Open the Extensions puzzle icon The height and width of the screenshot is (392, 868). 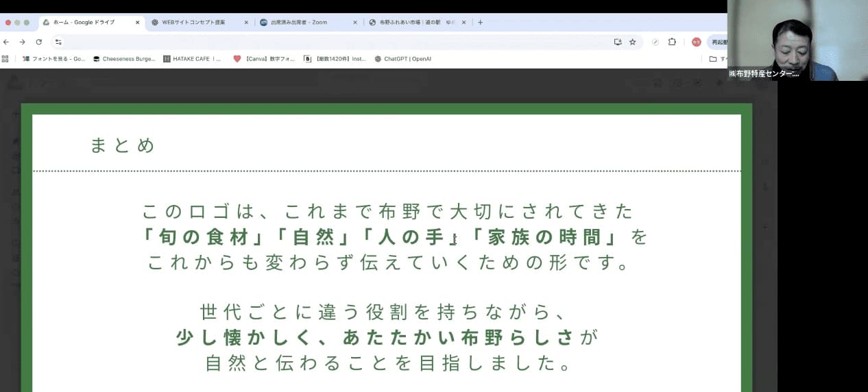tap(672, 42)
